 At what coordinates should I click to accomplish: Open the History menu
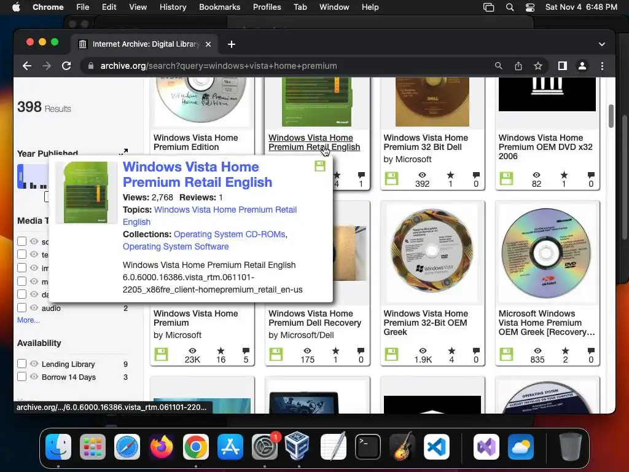173,7
